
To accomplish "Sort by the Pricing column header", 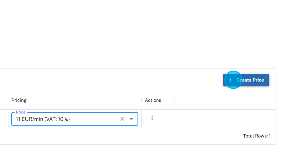I will 19,100.
